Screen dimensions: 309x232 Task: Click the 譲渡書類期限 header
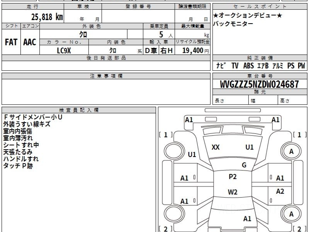[192, 7]
